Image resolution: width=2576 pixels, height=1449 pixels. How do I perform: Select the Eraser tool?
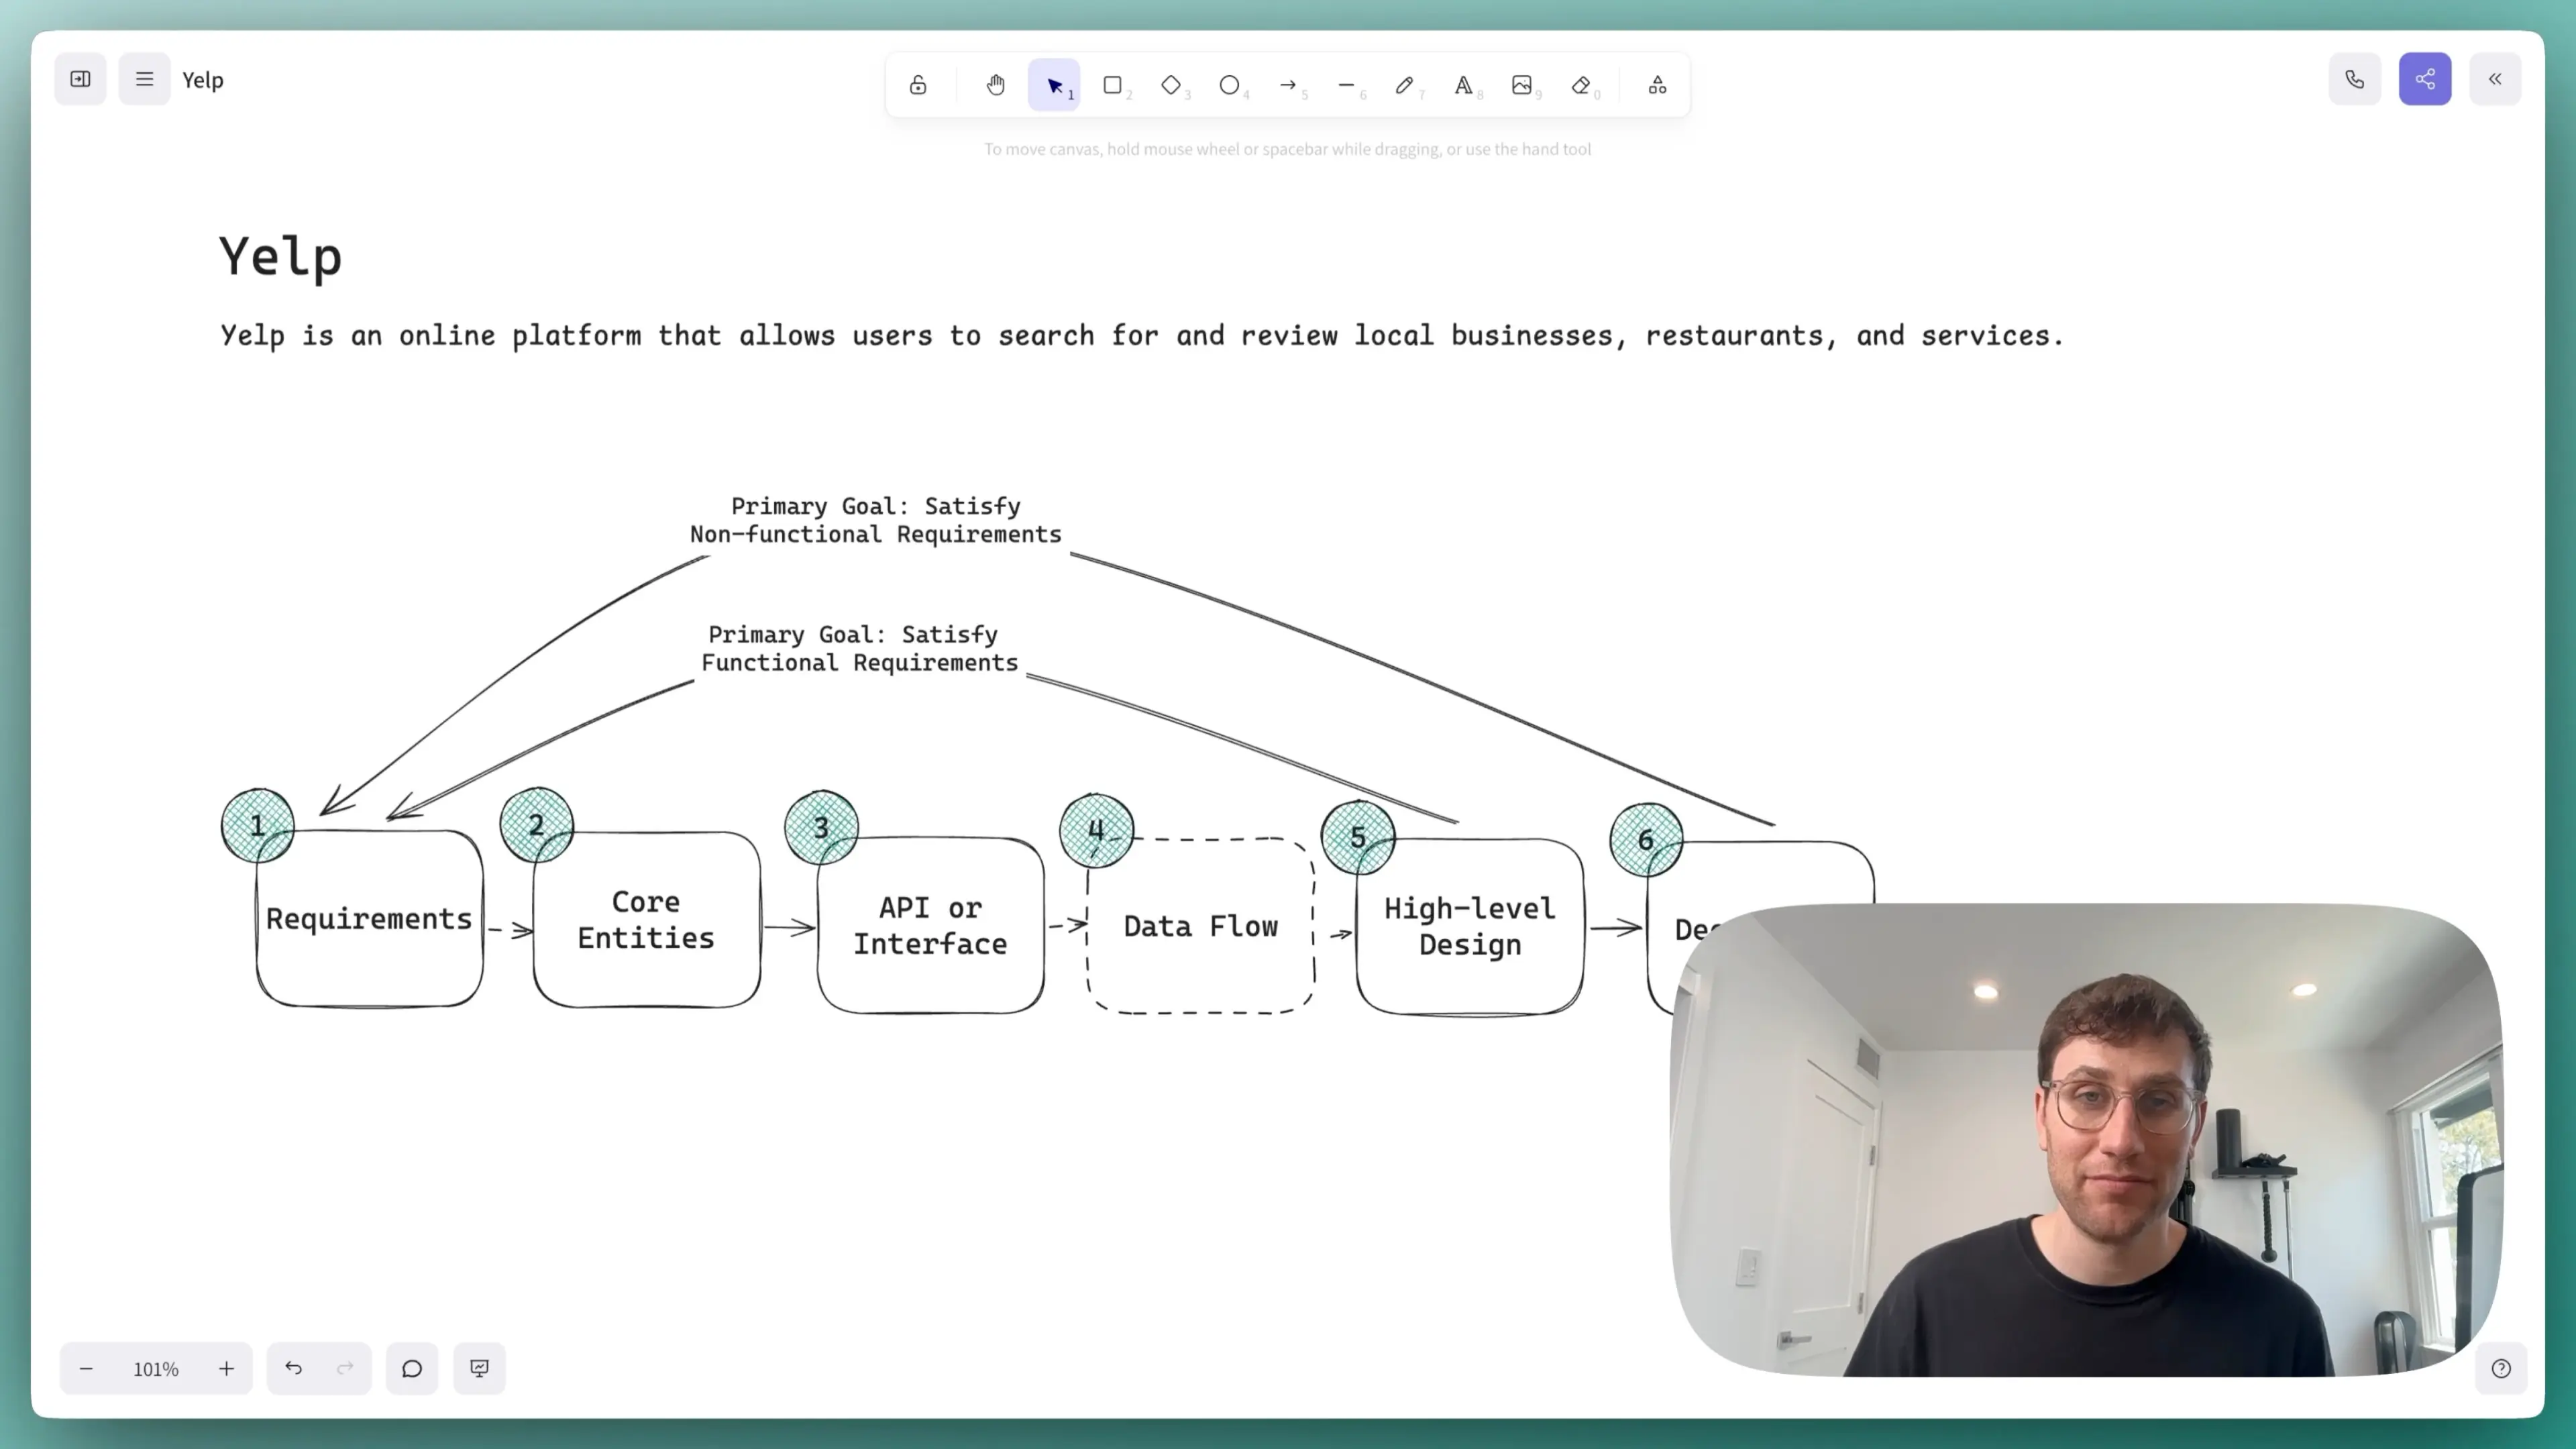(x=1580, y=85)
